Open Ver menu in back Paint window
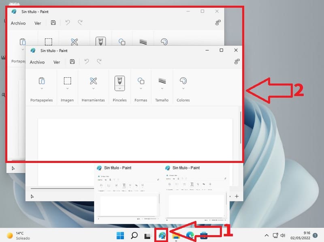This screenshot has width=324, height=242. (38, 23)
